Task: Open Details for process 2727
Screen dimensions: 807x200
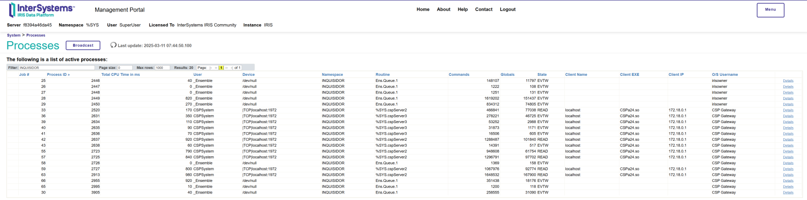Action: pos(788,169)
